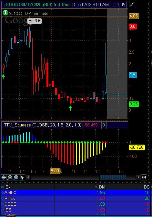
Task: Click the right scroll arrow of chart scrollbar
Action: [x=138, y=177]
